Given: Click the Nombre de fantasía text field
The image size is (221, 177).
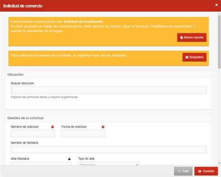Looking at the screenshot, I should tap(108, 149).
